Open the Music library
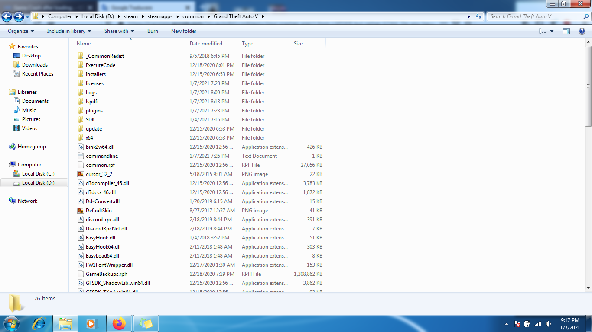 coord(29,110)
